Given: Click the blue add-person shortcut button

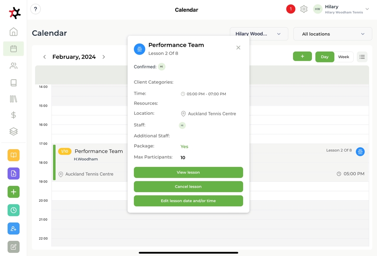Looking at the screenshot, I should tap(14, 229).
